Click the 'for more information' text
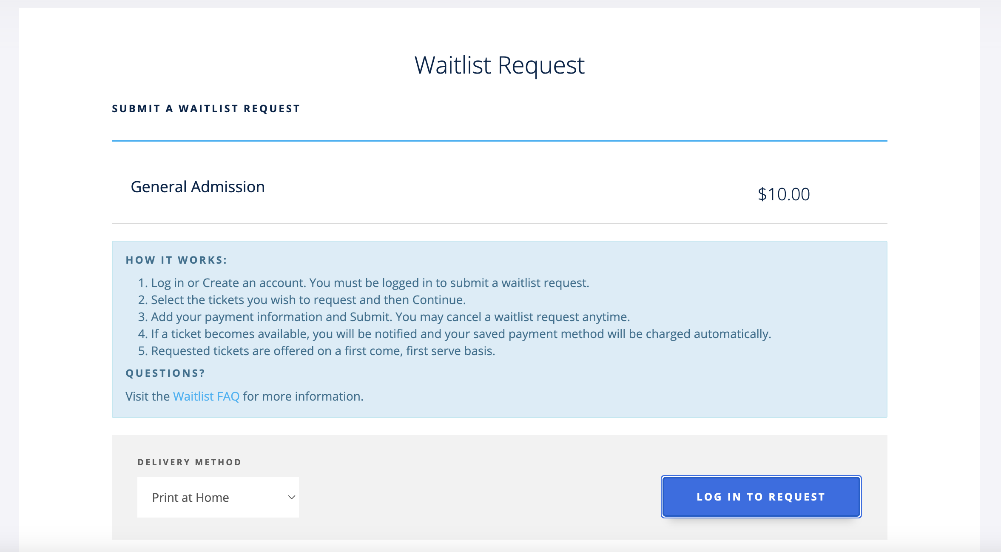This screenshot has height=552, width=1001. pos(303,396)
